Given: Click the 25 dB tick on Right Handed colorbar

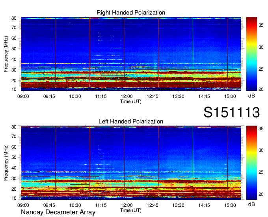Looking at the screenshot, I should coord(261,69).
